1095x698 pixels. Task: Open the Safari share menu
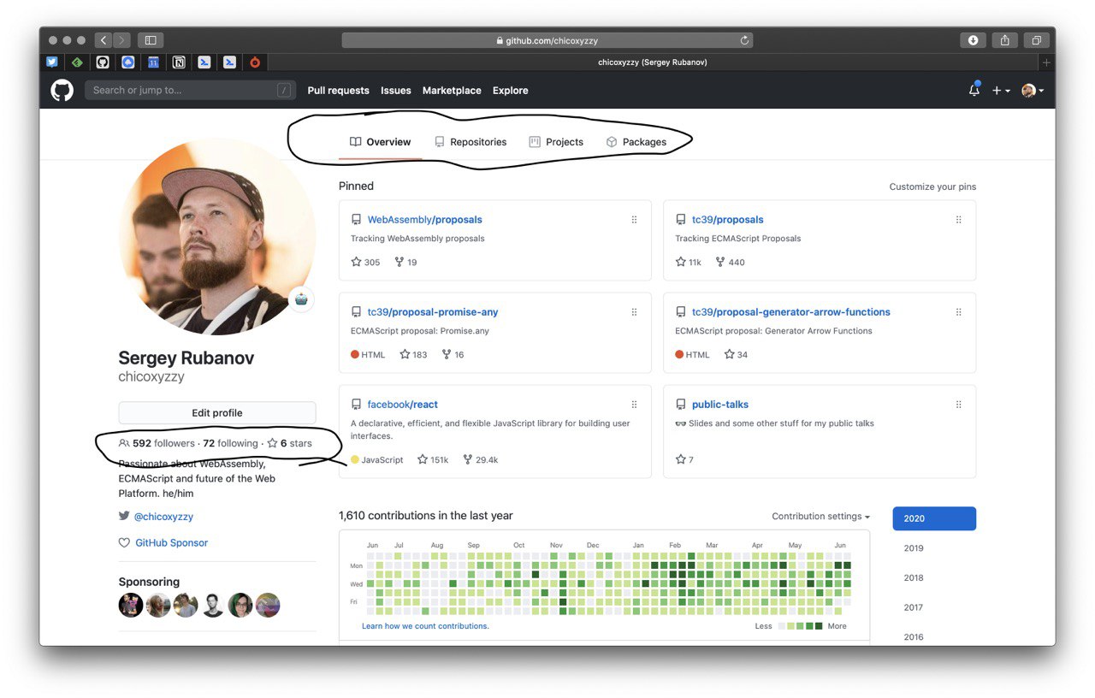1005,40
